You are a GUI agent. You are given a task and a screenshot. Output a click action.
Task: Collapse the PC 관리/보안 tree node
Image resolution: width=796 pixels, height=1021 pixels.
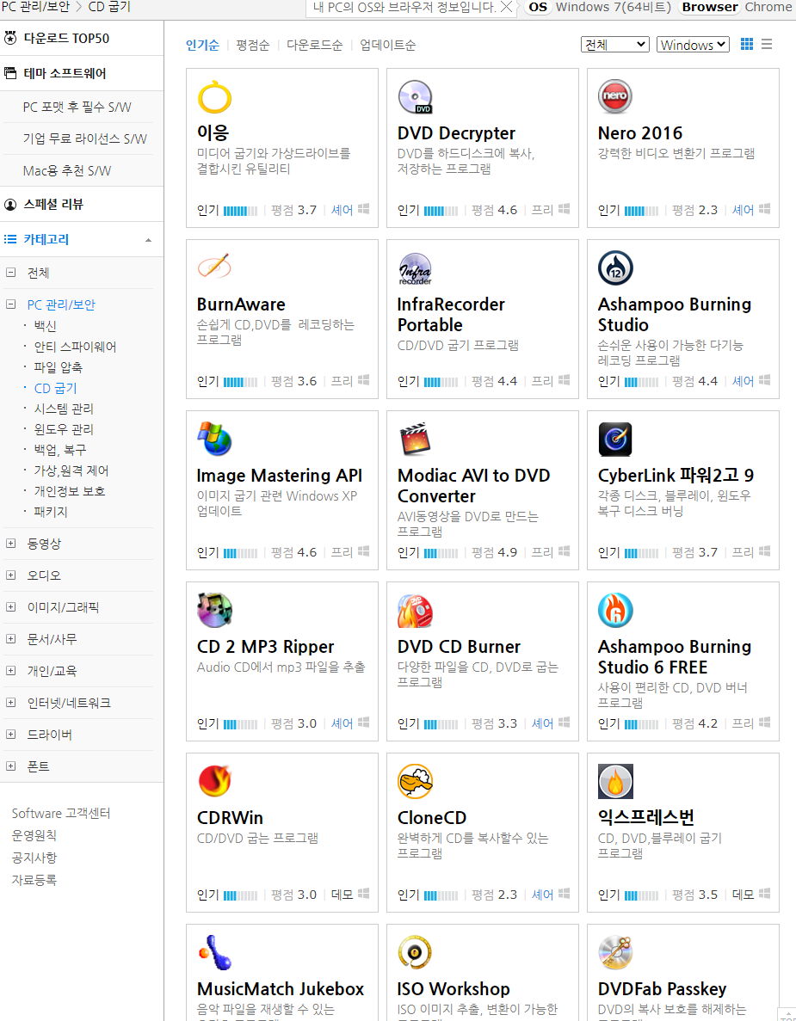coord(11,304)
